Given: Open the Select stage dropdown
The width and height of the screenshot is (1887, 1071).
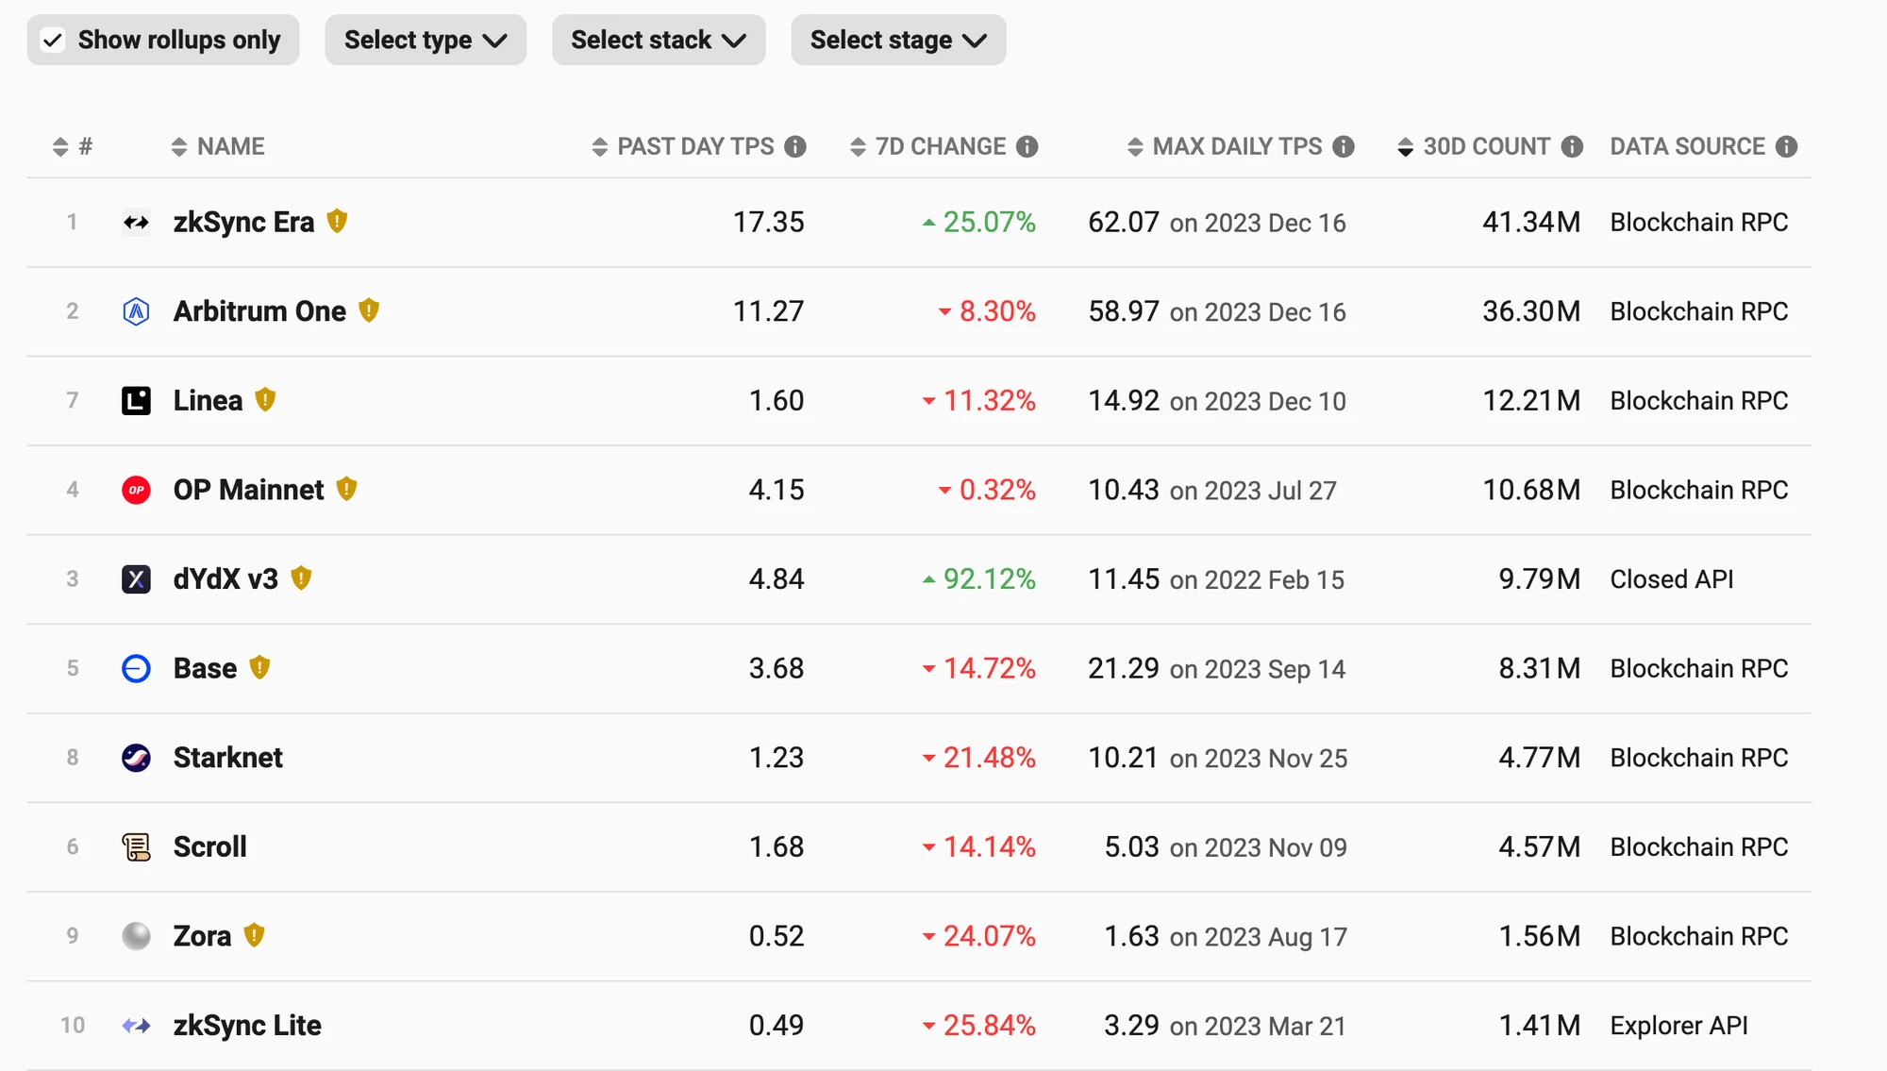Looking at the screenshot, I should tap(898, 41).
